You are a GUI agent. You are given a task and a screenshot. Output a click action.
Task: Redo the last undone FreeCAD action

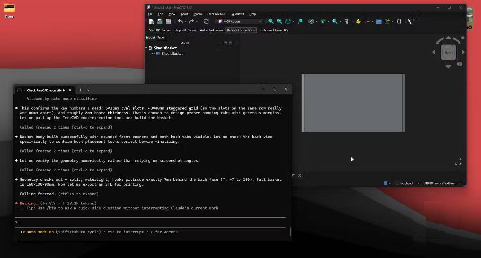[x=191, y=21]
